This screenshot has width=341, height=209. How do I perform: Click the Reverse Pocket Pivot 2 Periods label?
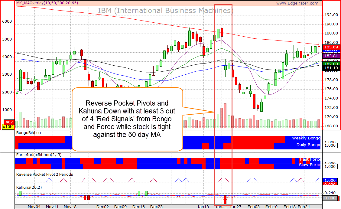click(x=44, y=175)
